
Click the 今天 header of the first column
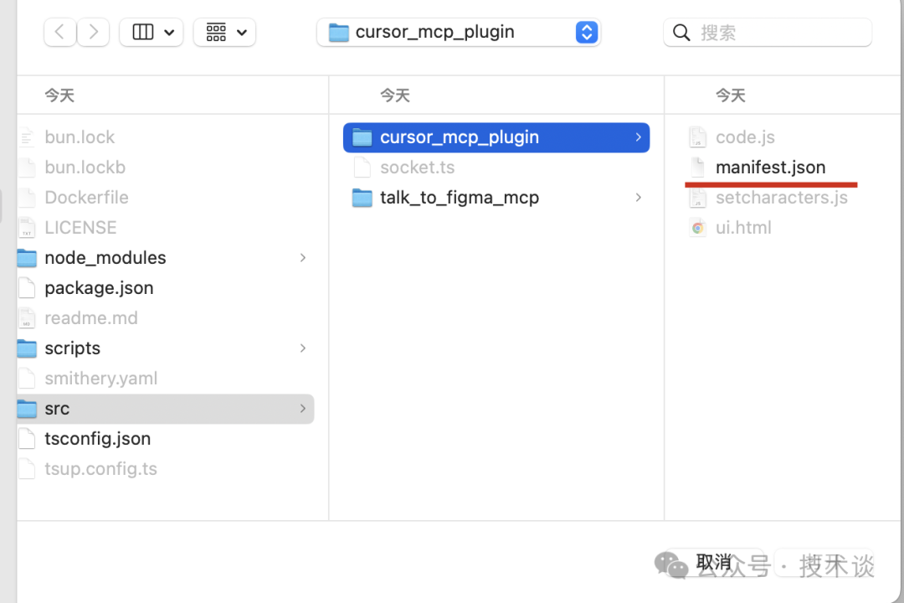59,95
